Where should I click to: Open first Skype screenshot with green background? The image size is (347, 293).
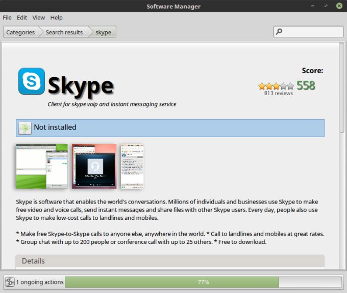click(x=42, y=166)
